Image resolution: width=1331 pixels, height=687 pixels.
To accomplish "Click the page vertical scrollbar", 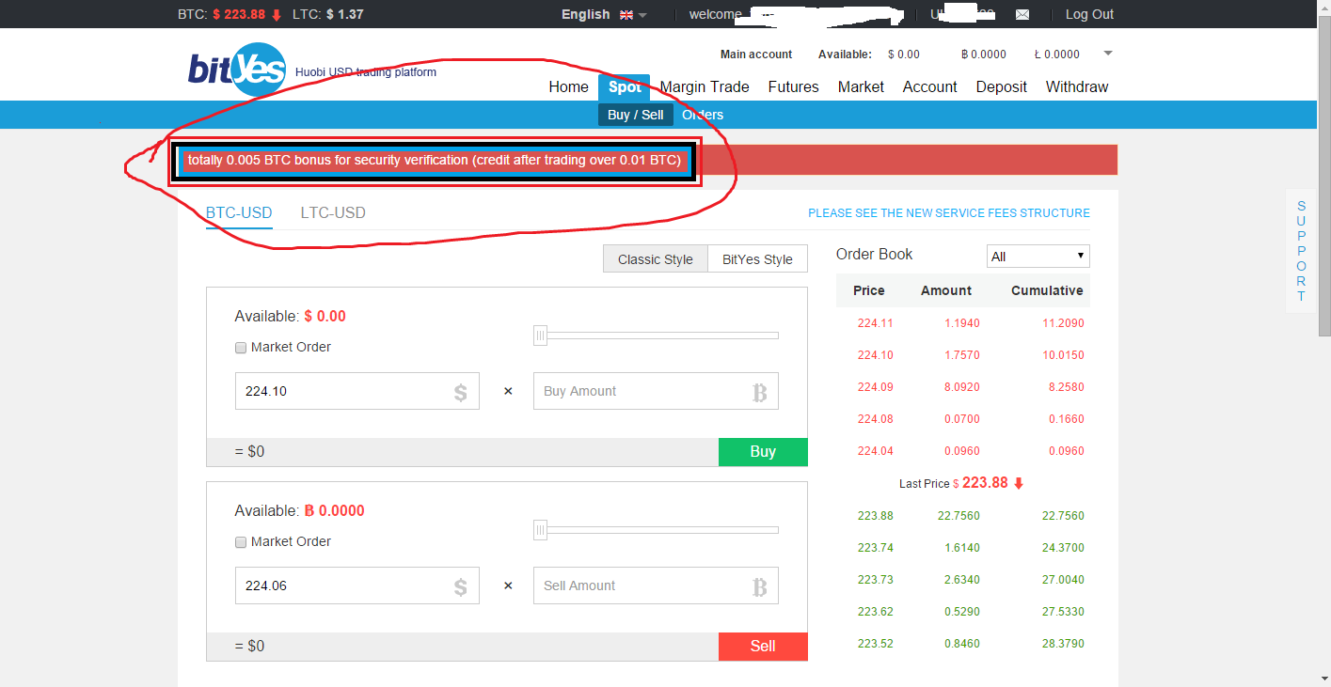I will (1324, 174).
